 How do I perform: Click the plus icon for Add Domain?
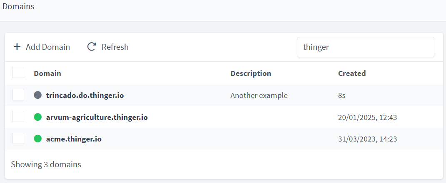[17, 47]
